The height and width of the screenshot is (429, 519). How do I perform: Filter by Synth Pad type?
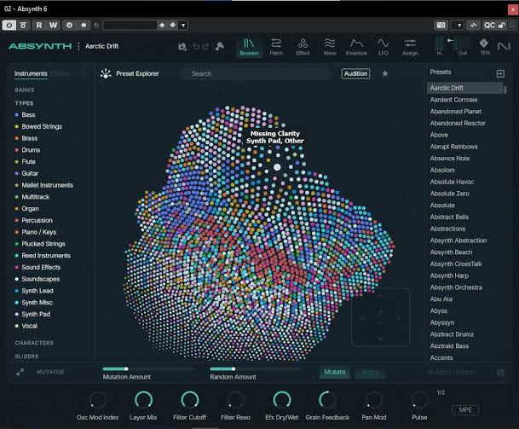click(x=32, y=314)
